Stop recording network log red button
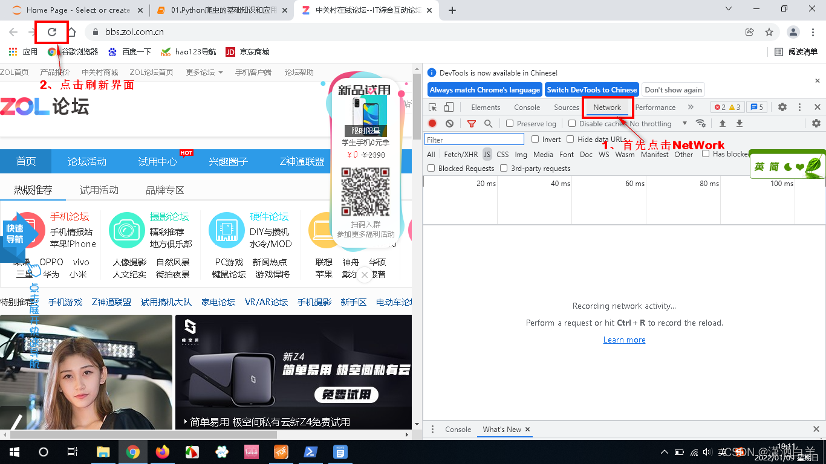The height and width of the screenshot is (464, 826). tap(432, 123)
